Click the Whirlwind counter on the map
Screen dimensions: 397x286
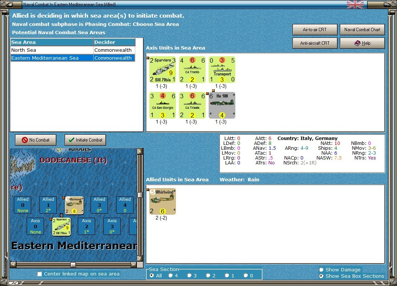tap(74, 205)
